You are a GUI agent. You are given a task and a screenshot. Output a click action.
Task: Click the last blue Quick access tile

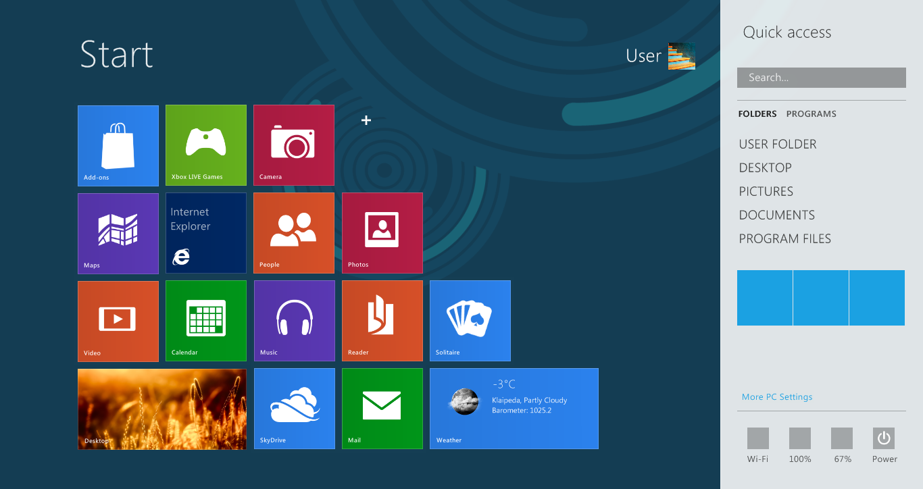[877, 298]
